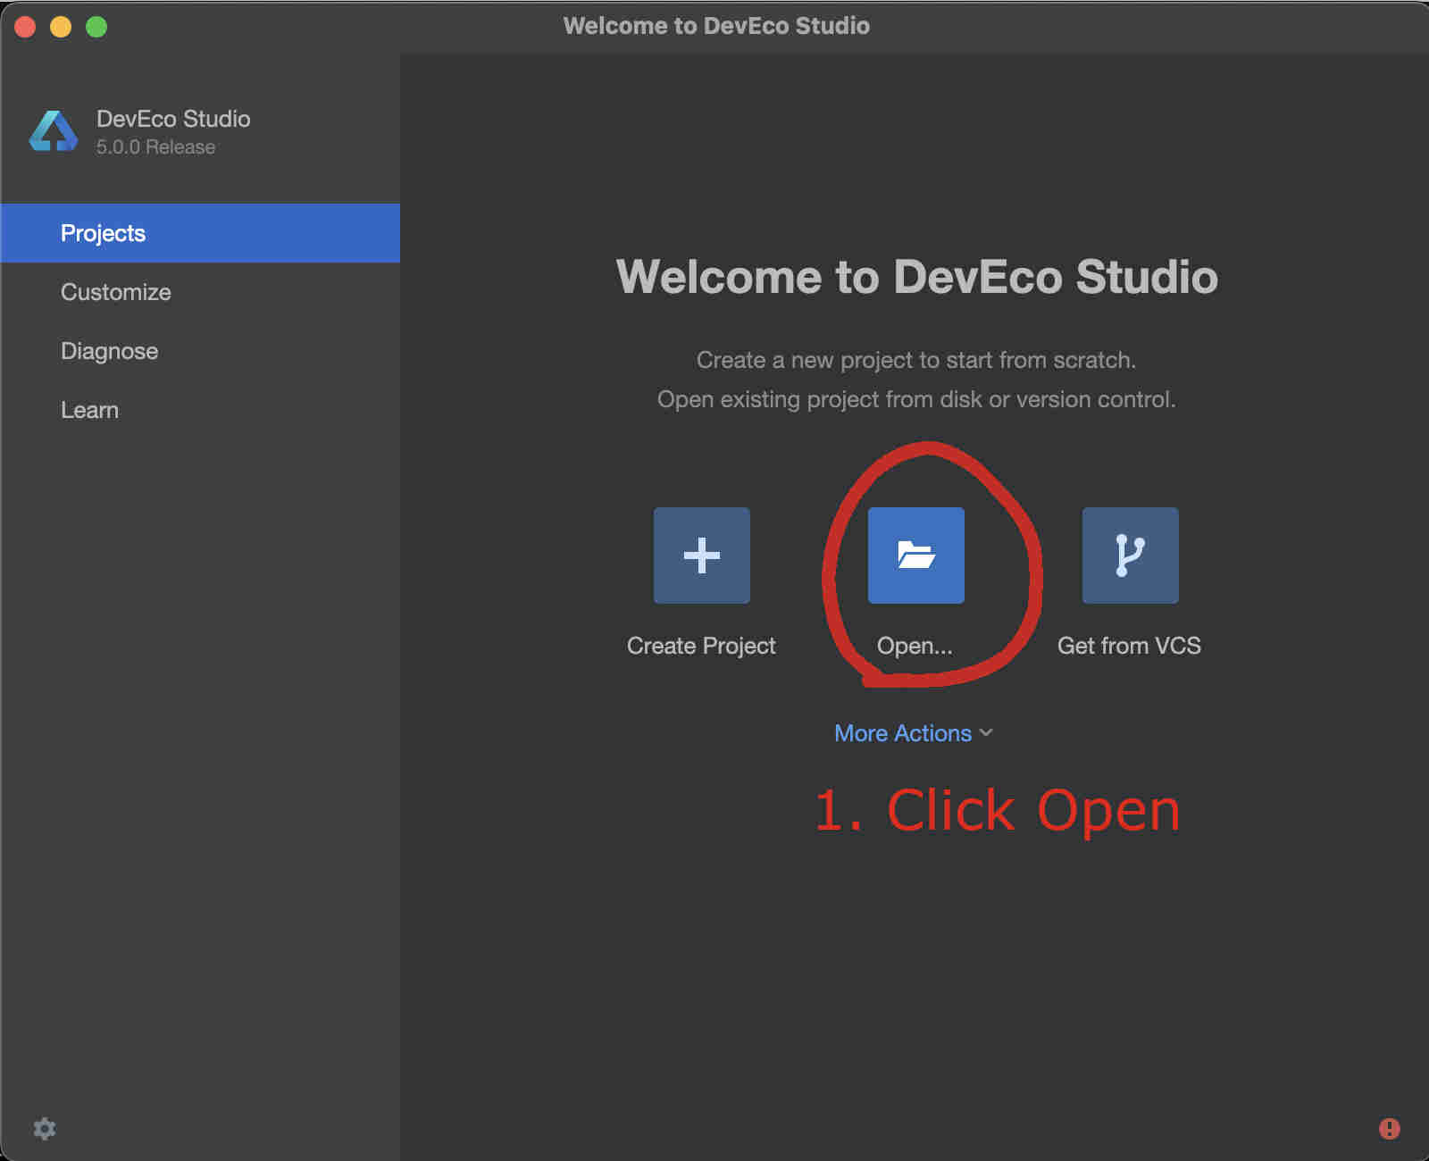1429x1161 pixels.
Task: Switch to the Customize tab
Action: coord(200,292)
